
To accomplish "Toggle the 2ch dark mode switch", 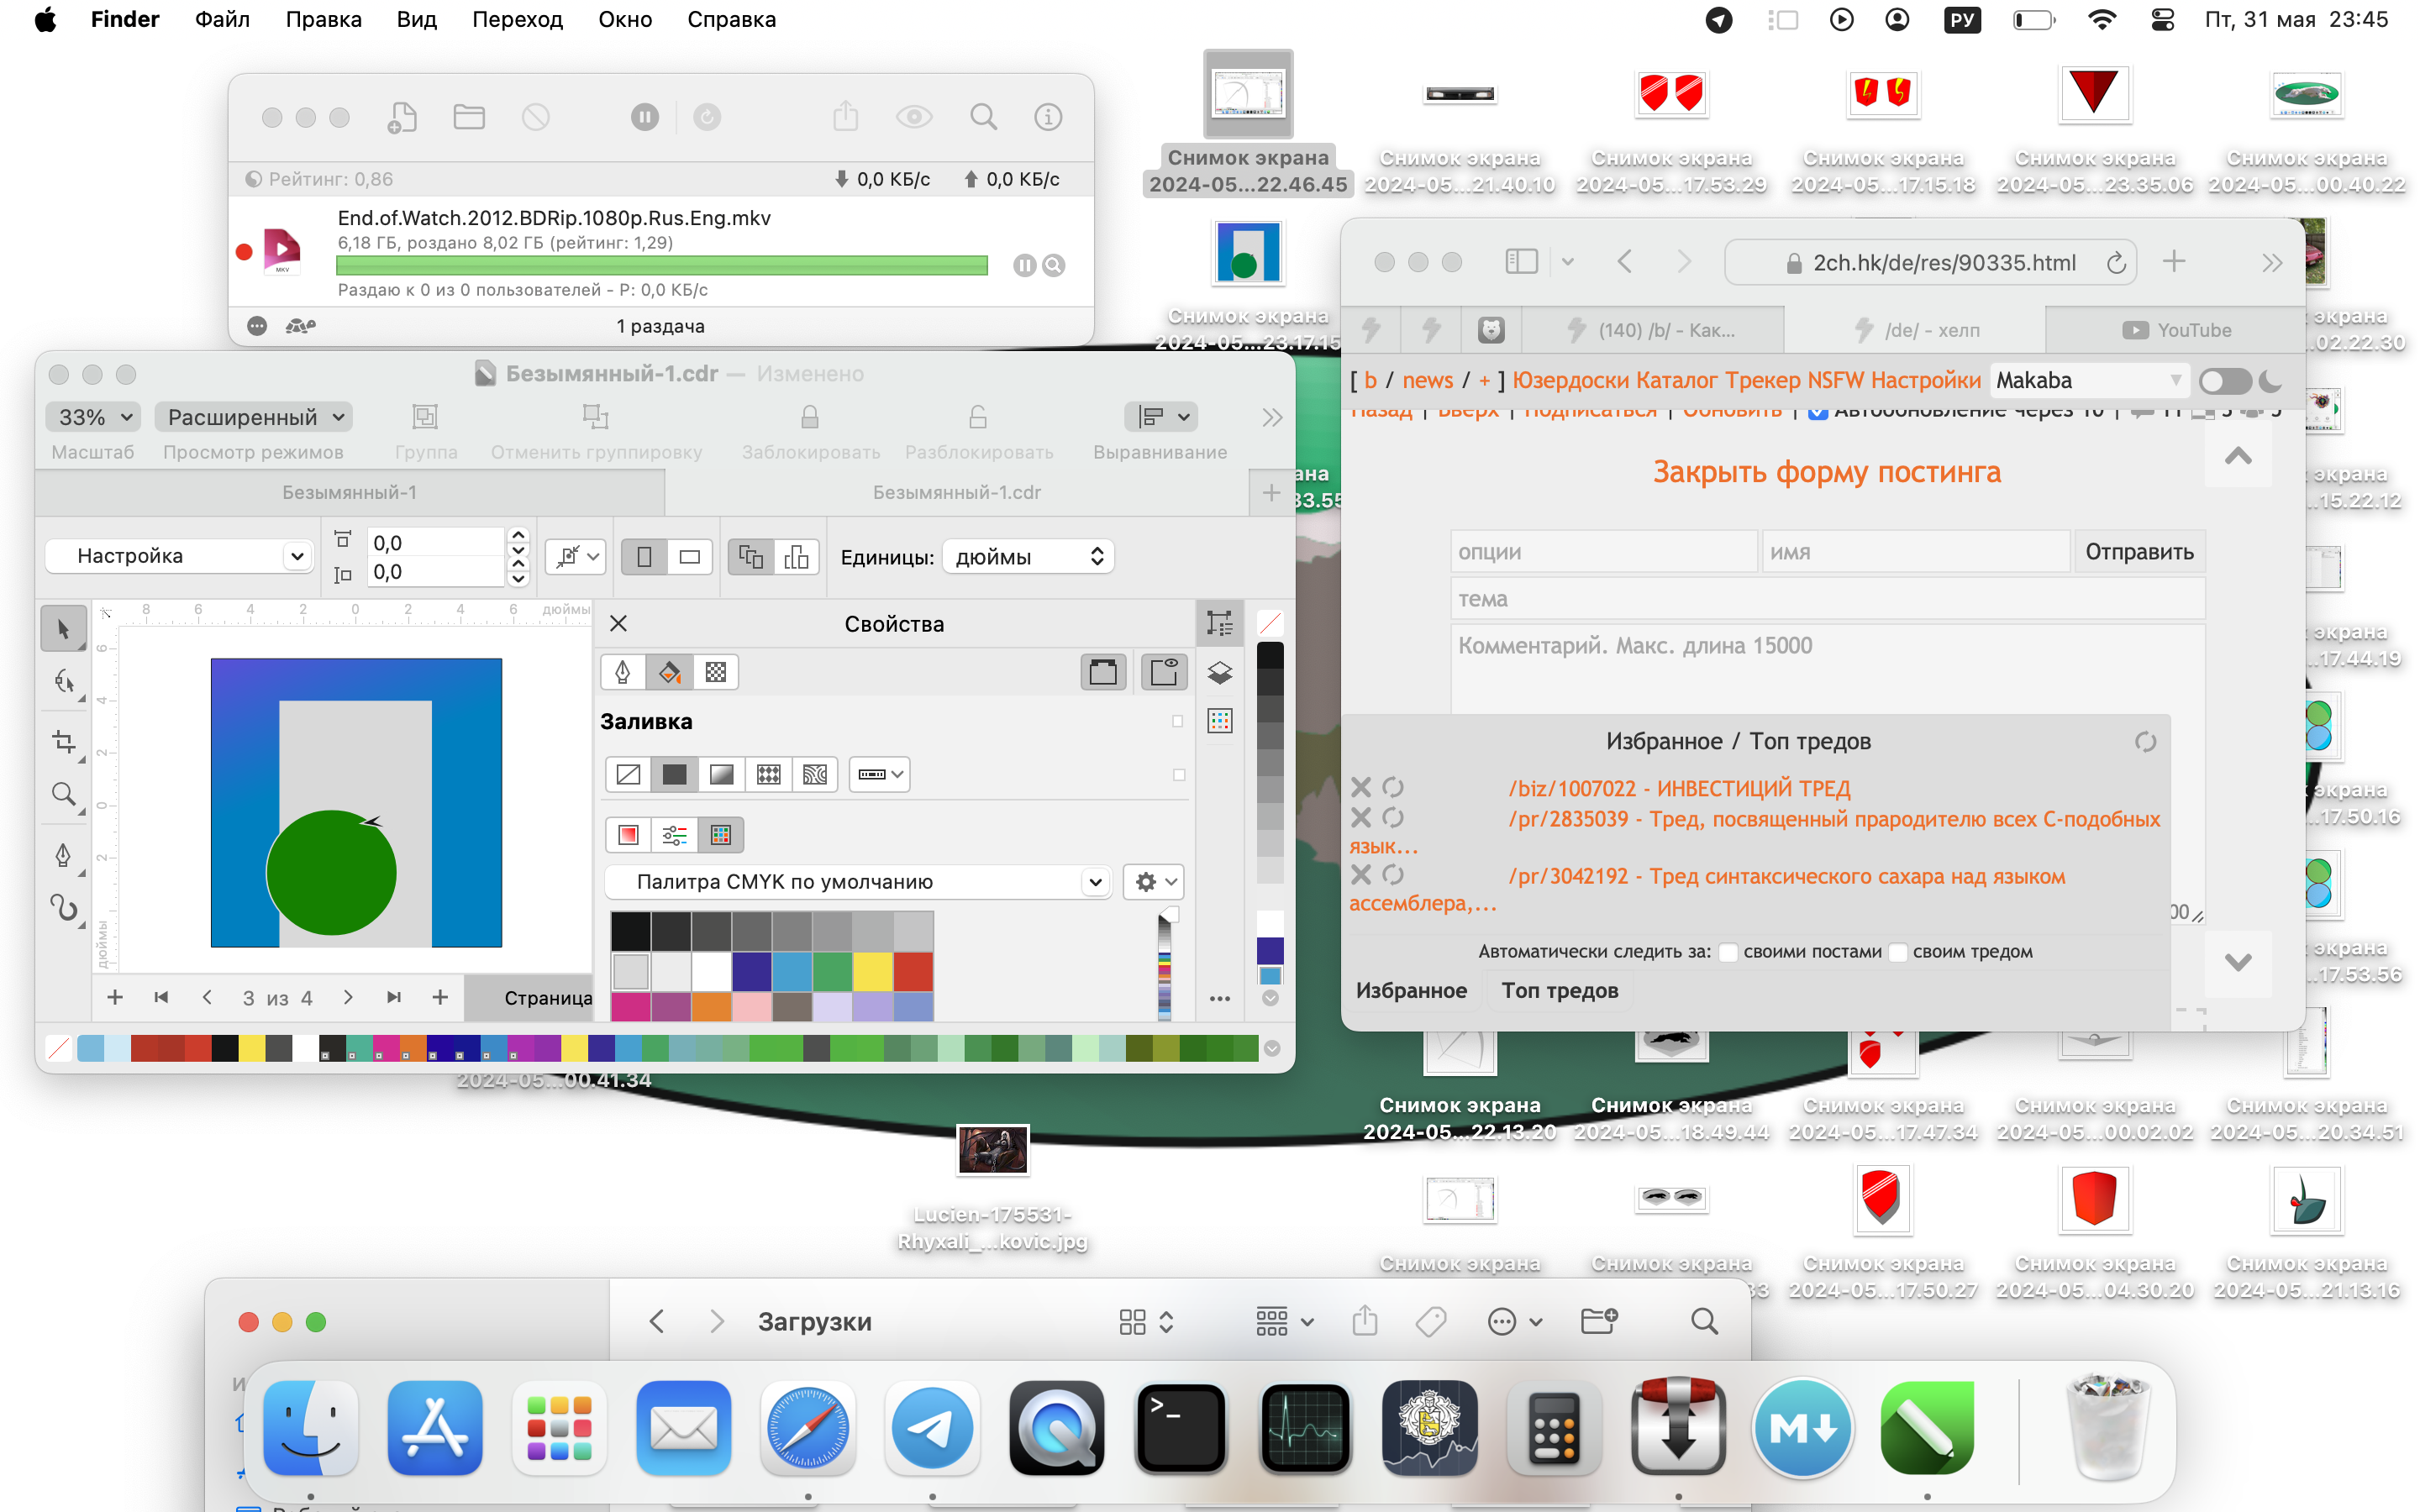I will [x=2225, y=381].
